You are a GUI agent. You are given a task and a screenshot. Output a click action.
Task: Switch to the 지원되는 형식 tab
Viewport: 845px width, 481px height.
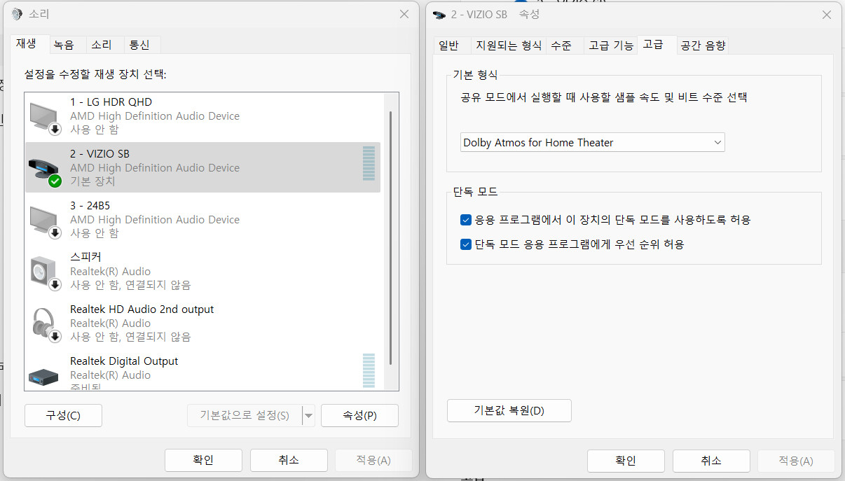508,46
